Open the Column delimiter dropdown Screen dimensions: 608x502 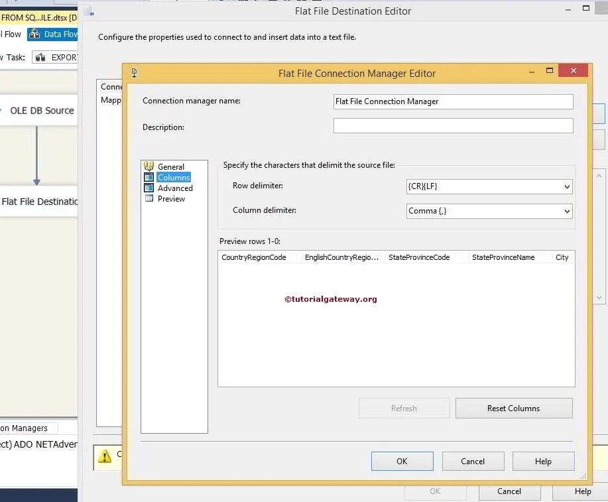tap(567, 212)
